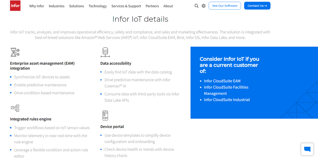Image resolution: width=318 pixels, height=161 pixels.
Task: Click the hourglass EAM integration icon
Action: click(x=15, y=52)
